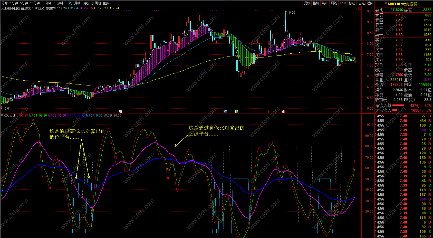Select the 30分钟 period
The height and width of the screenshot is (238, 433).
tap(47, 3)
